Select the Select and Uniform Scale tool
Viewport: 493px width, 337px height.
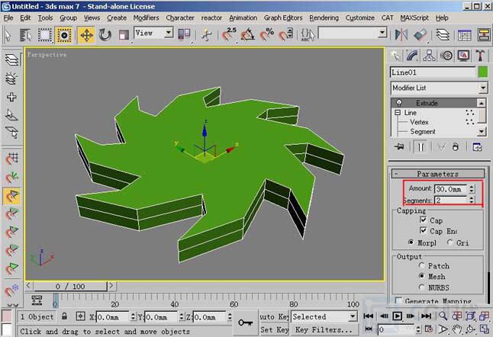(124, 35)
